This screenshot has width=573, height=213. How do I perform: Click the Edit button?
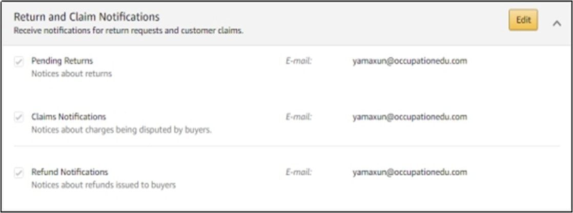523,20
